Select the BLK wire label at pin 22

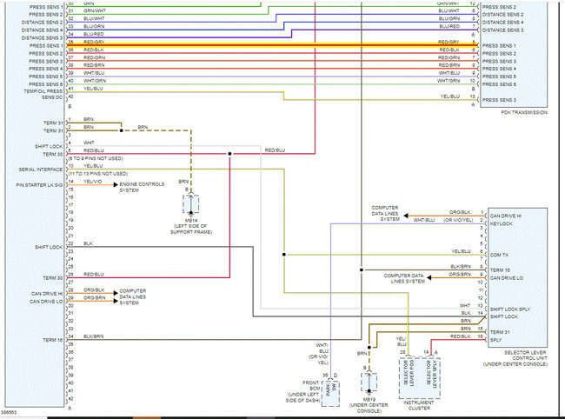point(88,243)
